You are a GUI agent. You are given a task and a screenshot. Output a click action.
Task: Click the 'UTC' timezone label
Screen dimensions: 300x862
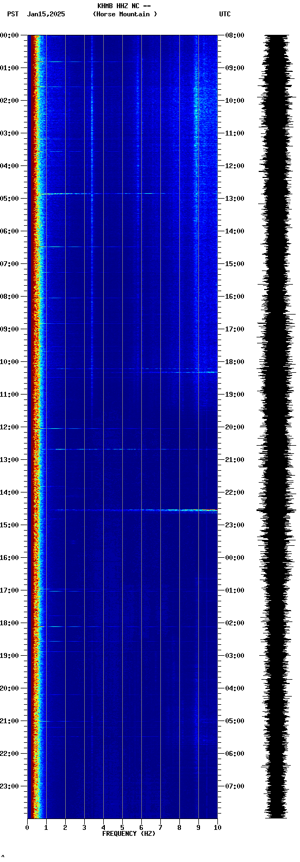click(x=225, y=14)
